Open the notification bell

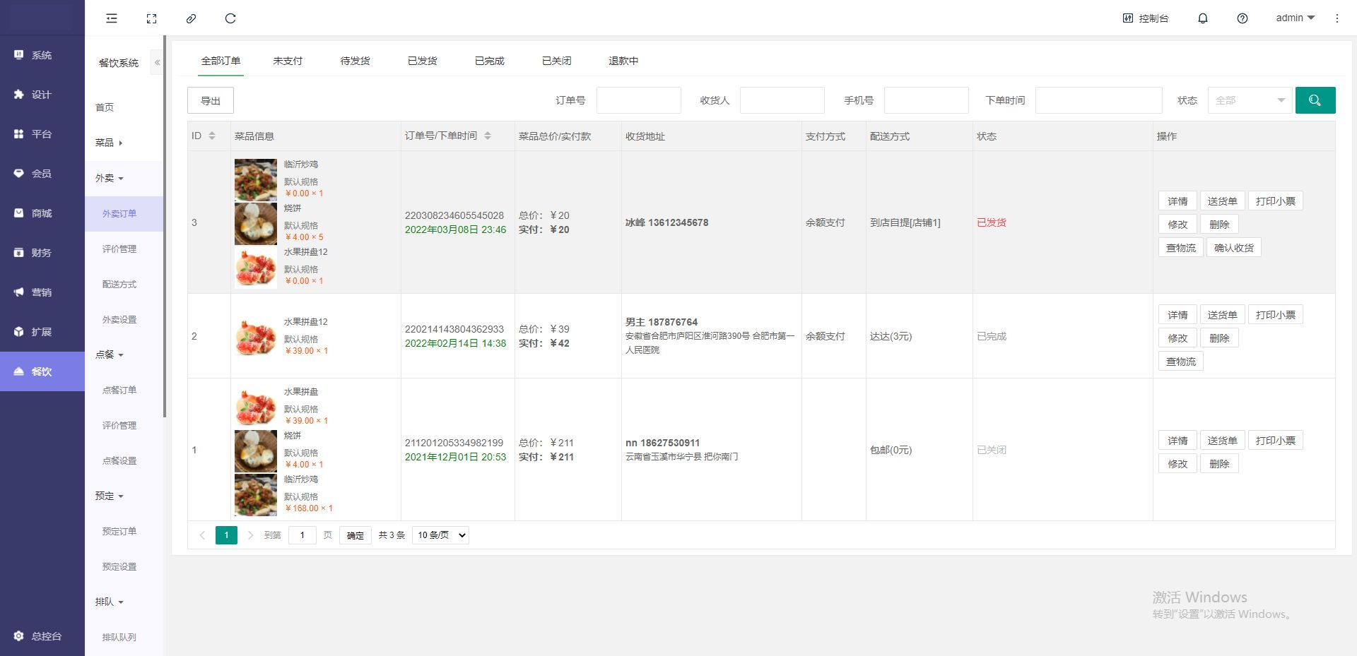click(x=1202, y=18)
